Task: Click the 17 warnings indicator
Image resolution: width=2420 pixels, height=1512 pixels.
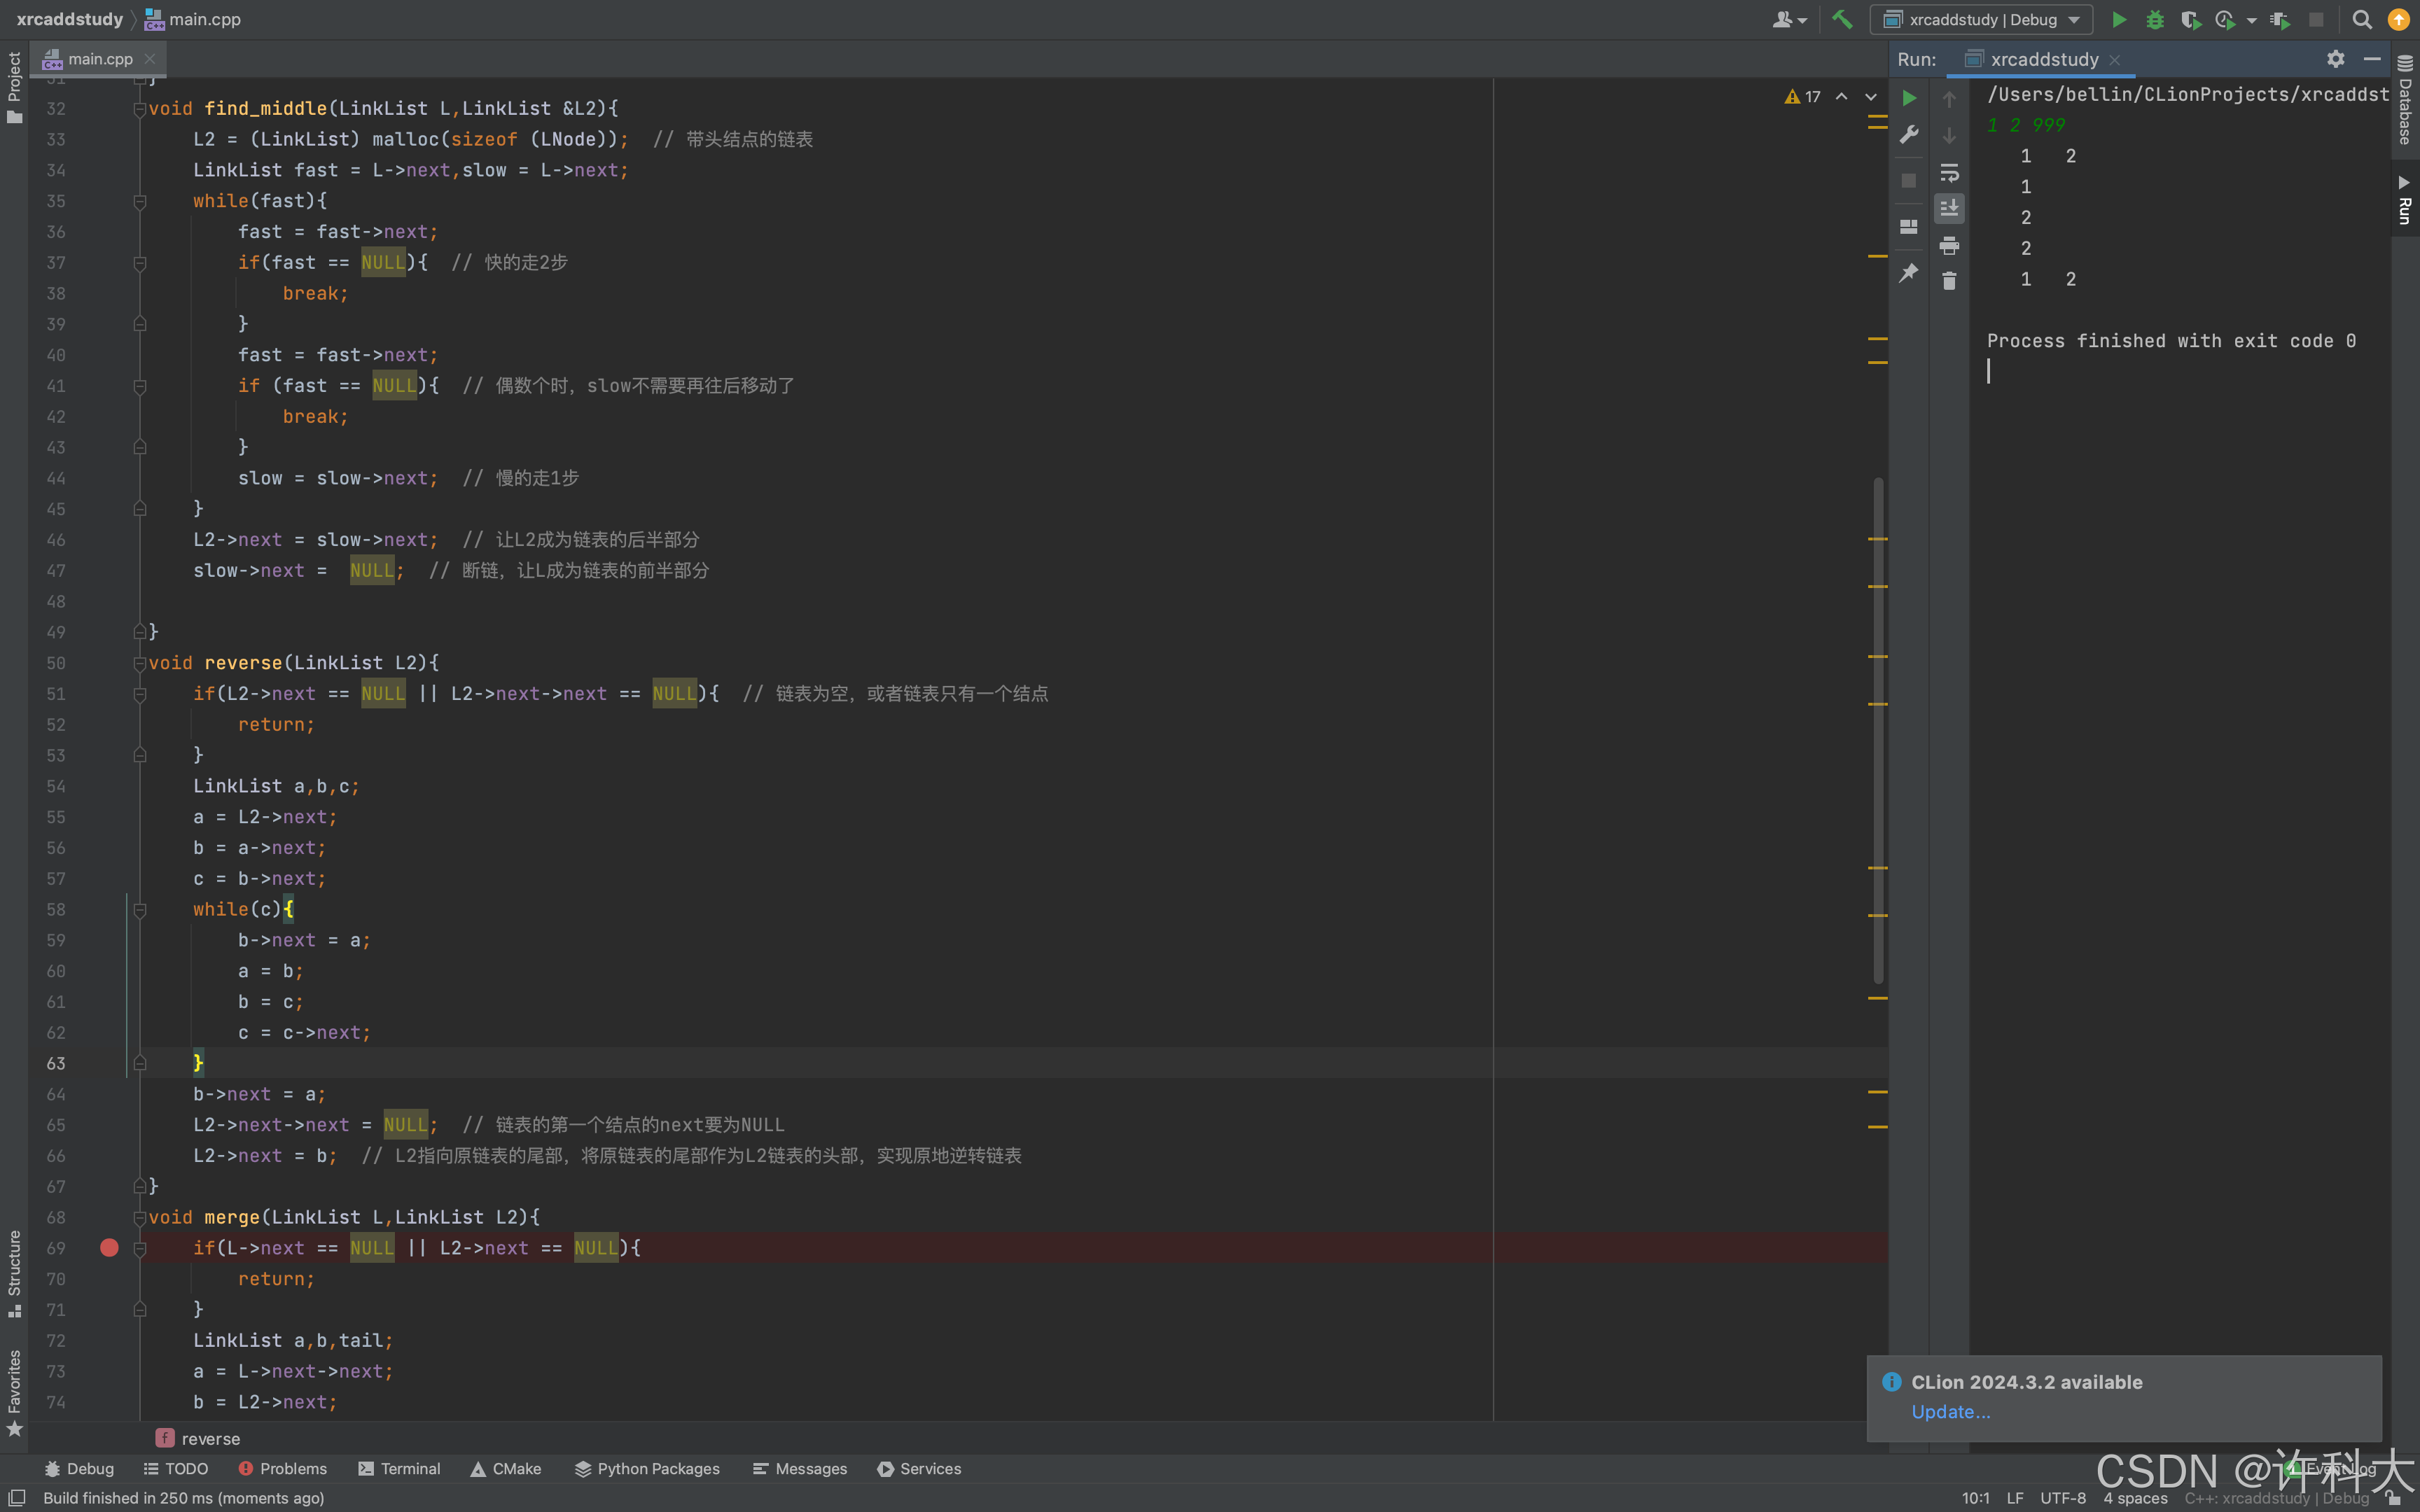Action: pos(1803,97)
